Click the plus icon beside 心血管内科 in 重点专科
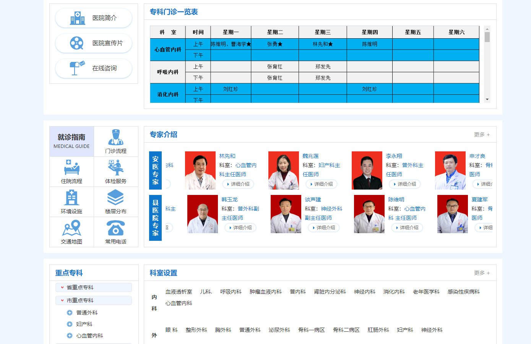The image size is (531, 344). click(70, 336)
